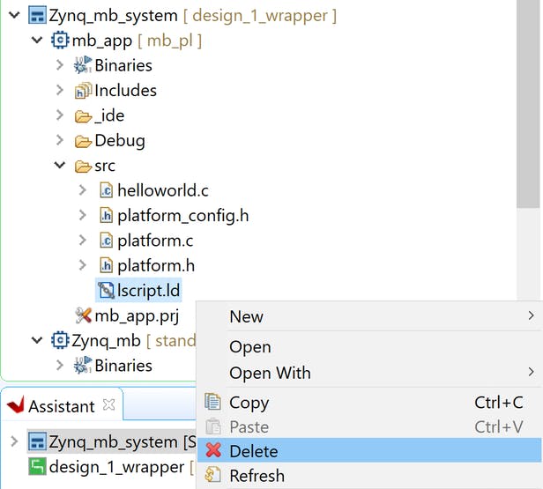The width and height of the screenshot is (543, 489).
Task: Click the Binaries icon under mb_app
Action: click(x=83, y=65)
